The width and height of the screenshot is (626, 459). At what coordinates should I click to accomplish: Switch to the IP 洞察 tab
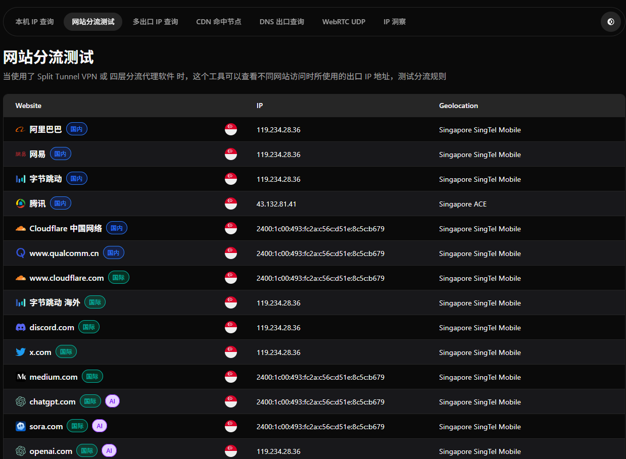click(394, 22)
